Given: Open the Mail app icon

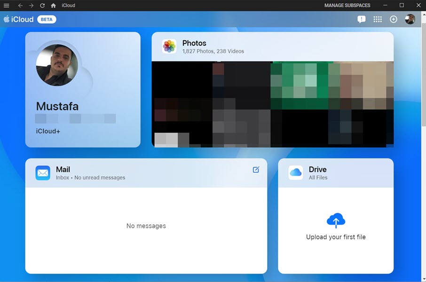Looking at the screenshot, I should [42, 172].
